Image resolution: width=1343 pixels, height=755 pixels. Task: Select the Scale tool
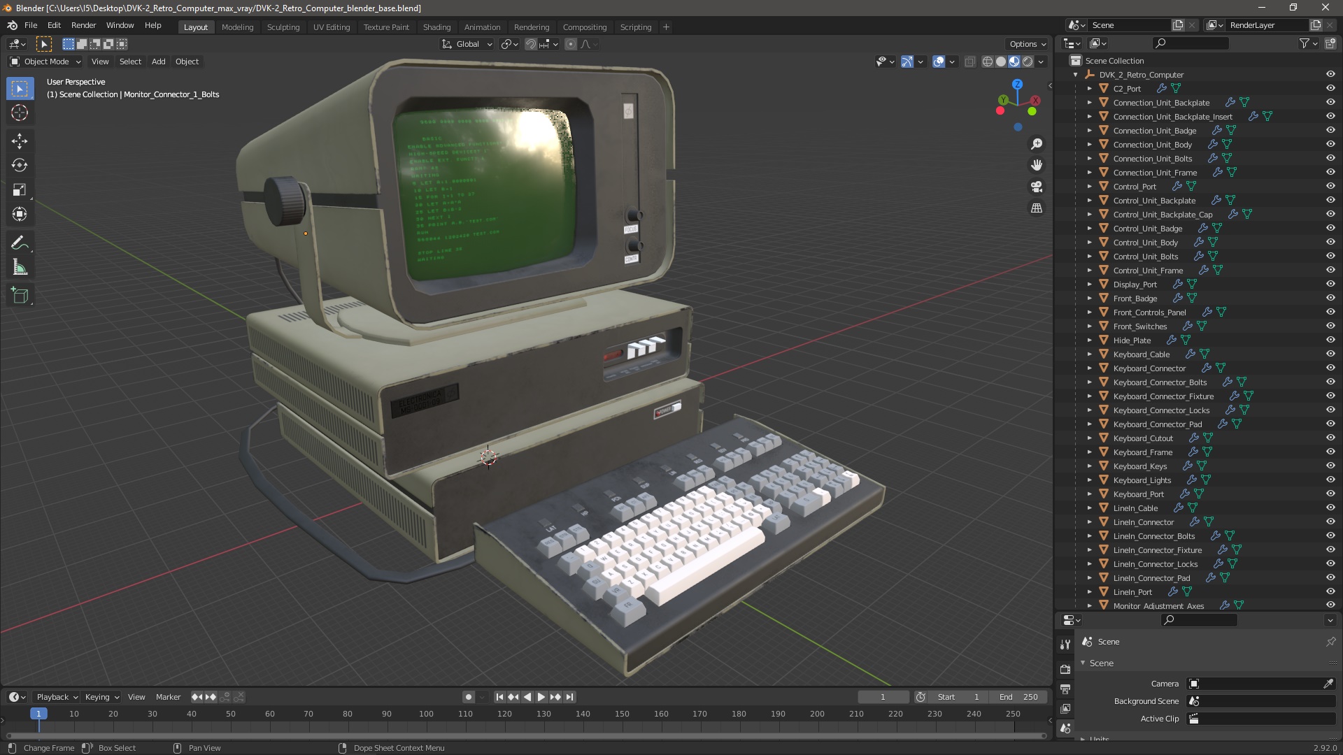(20, 190)
